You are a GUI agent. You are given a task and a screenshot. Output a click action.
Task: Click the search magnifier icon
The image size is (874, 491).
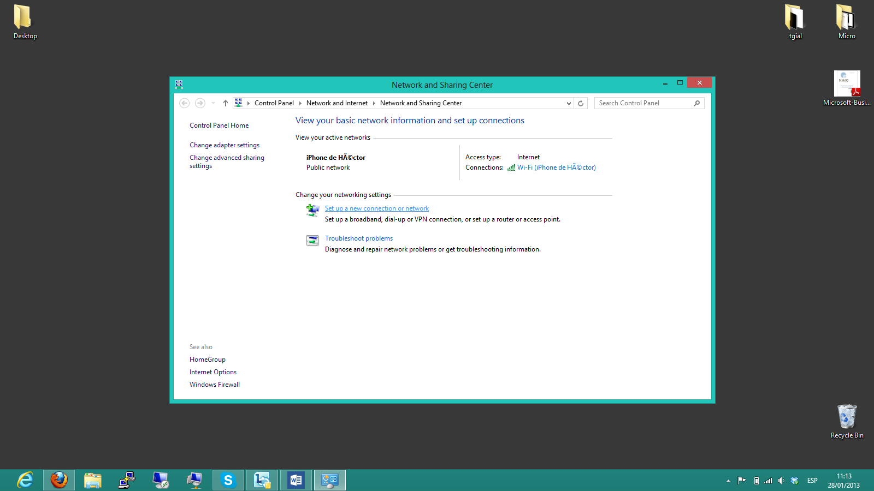pyautogui.click(x=696, y=103)
